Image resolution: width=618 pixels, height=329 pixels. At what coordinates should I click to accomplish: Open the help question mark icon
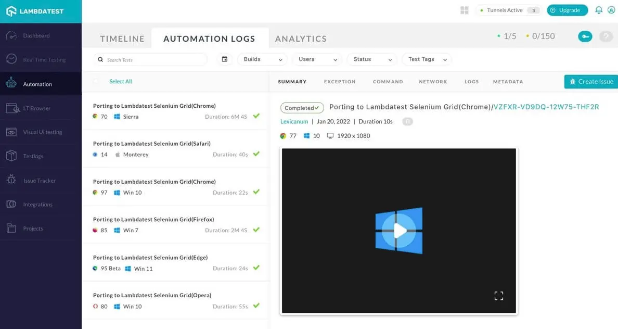click(606, 36)
